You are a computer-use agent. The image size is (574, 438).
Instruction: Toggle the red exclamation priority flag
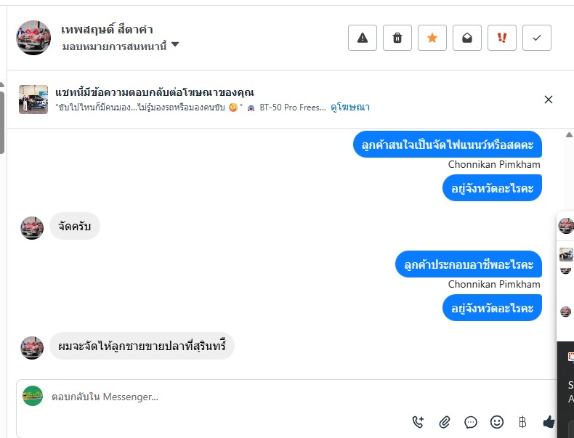(502, 38)
